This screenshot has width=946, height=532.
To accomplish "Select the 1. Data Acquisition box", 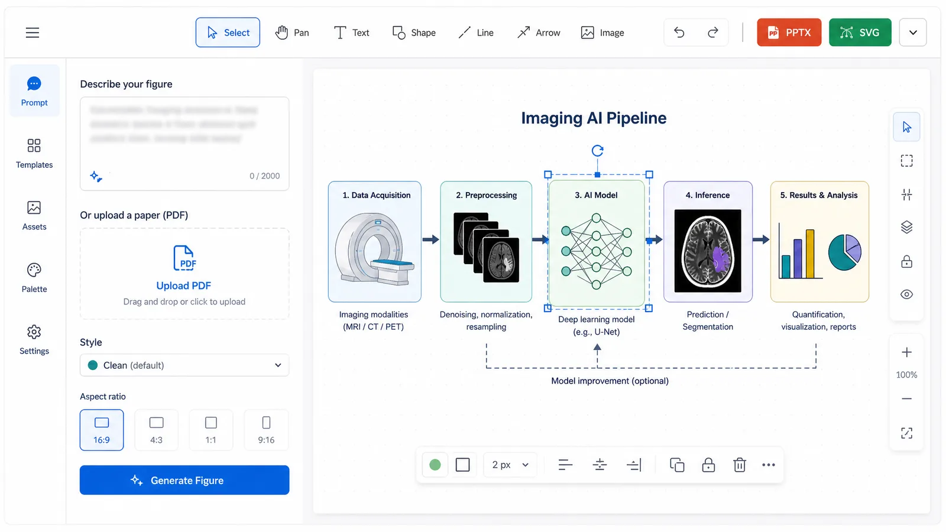I will [375, 242].
